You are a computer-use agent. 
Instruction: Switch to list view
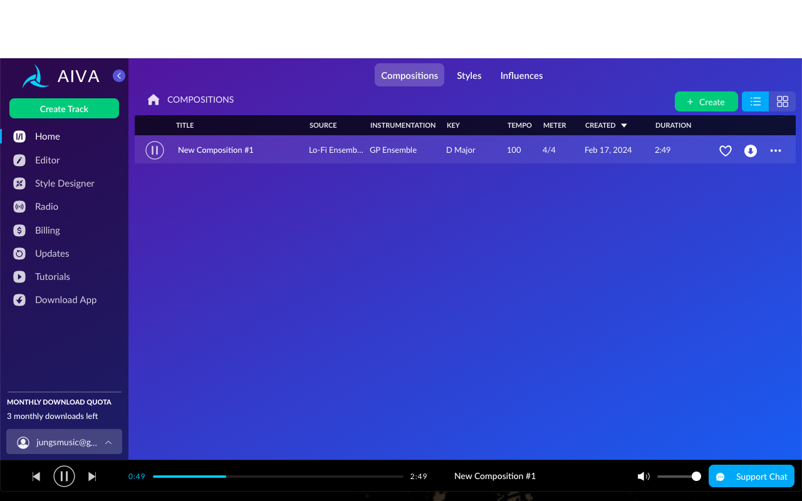755,101
